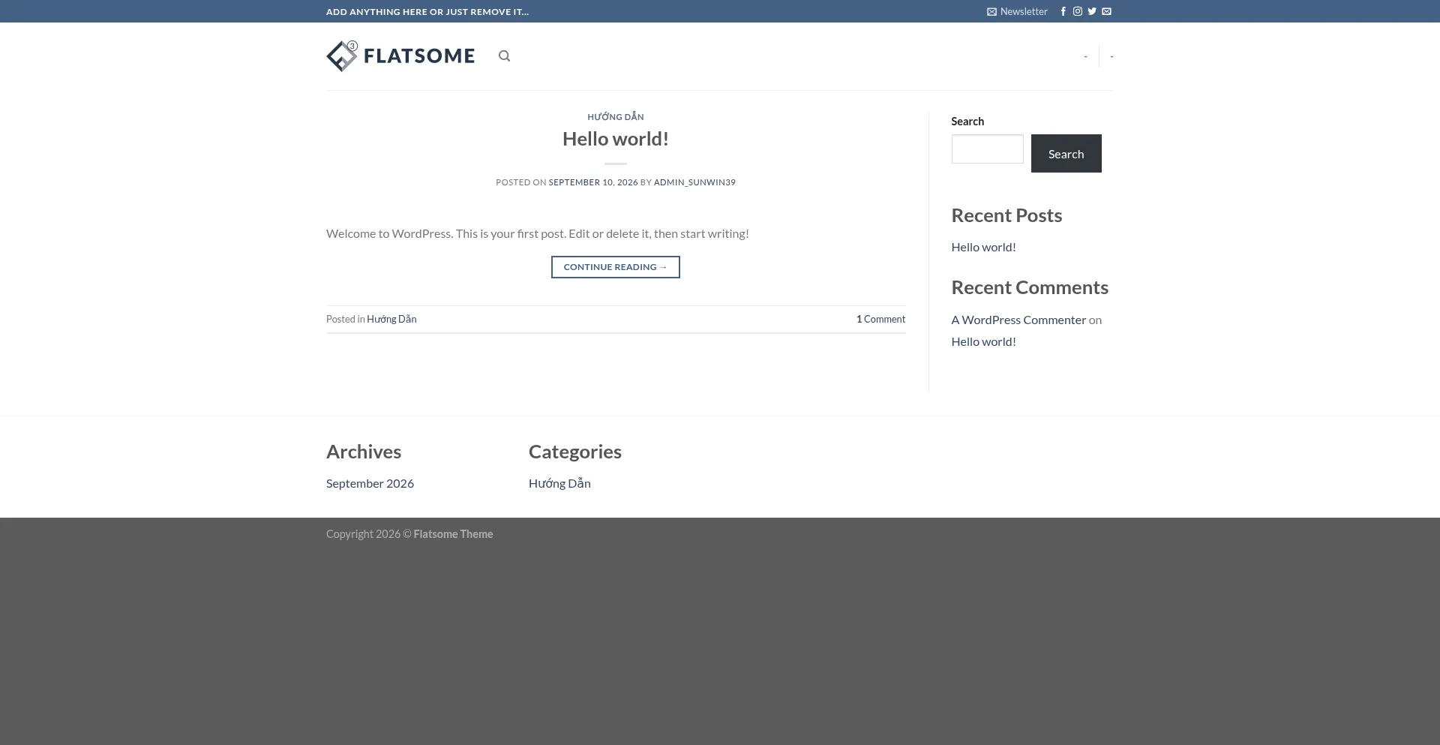The height and width of the screenshot is (745, 1440).
Task: Click the Recent Posts heading
Action: (1006, 215)
